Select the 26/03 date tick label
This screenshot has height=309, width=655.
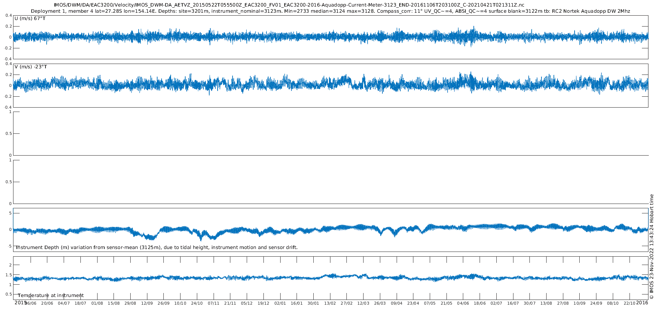[x=380, y=303]
